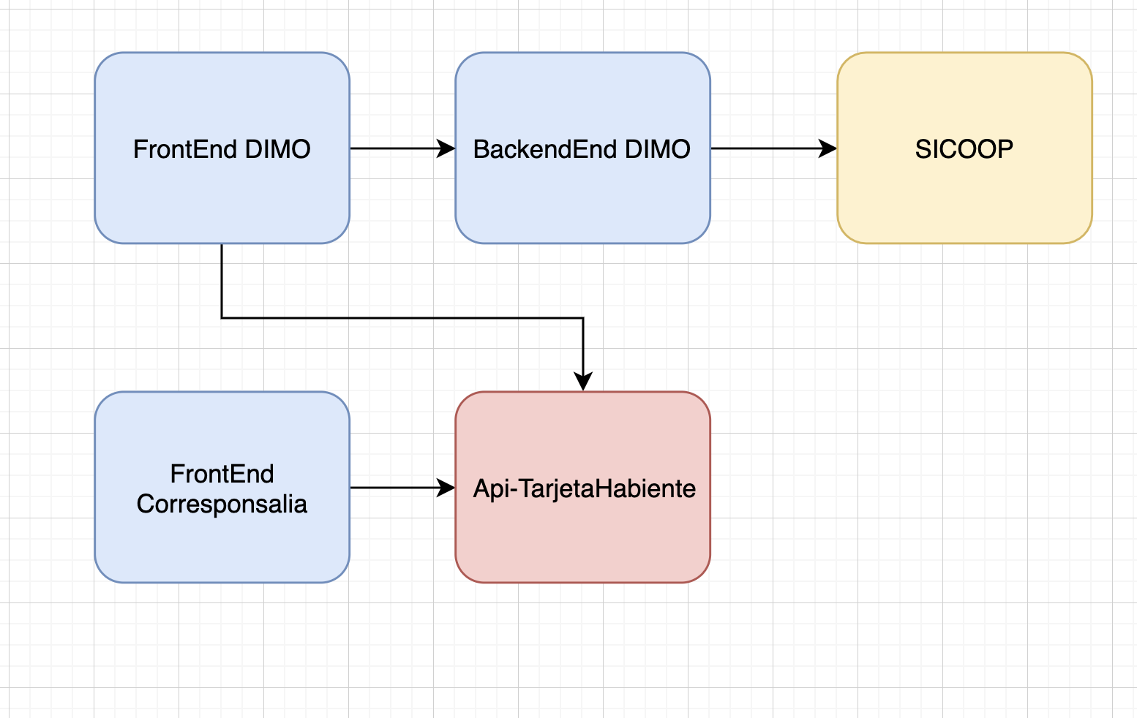Select arrow from FrontEnd DIMO to BackendEnd DIMO
1137x718 pixels.
tap(402, 148)
